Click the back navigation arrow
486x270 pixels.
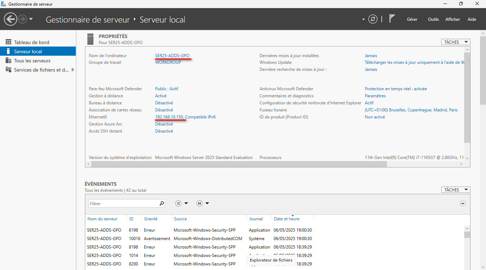pyautogui.click(x=11, y=19)
